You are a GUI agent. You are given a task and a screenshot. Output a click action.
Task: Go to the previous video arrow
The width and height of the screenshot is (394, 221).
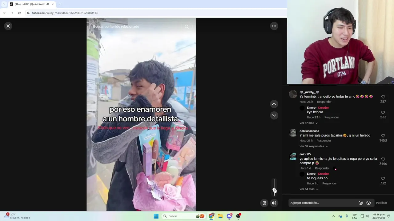pyautogui.click(x=274, y=104)
